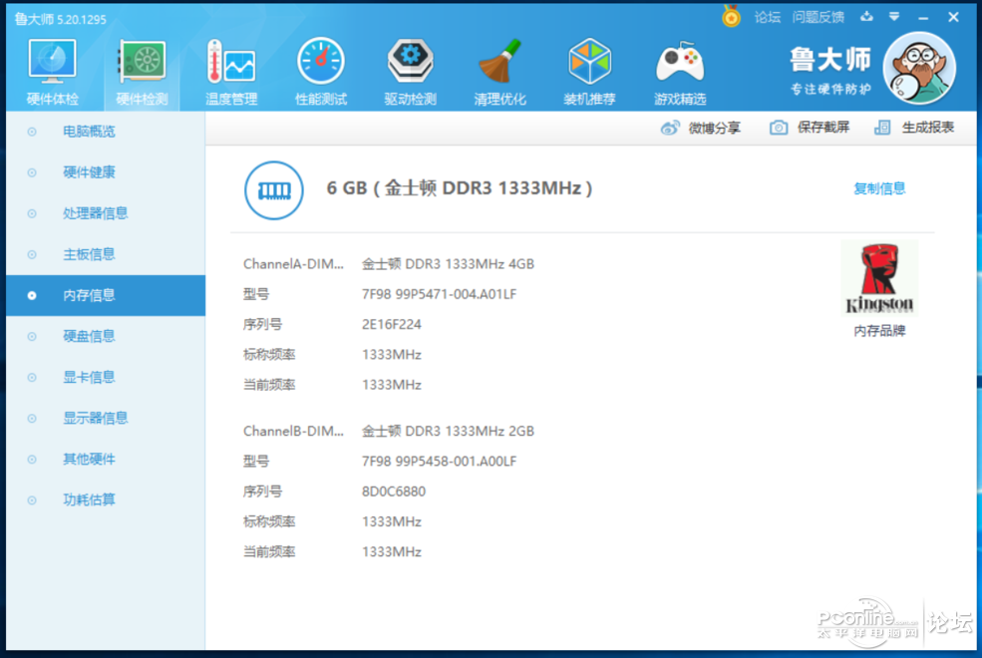This screenshot has width=982, height=658.
Task: Close the 鲁大师 window
Action: (953, 17)
